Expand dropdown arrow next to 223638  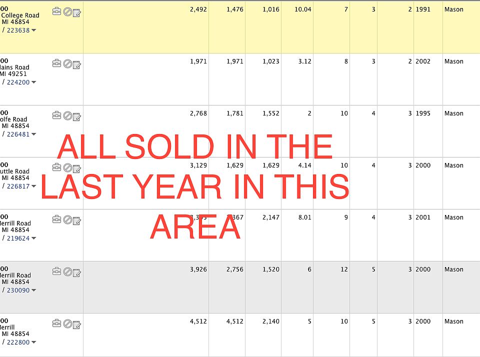click(x=33, y=30)
